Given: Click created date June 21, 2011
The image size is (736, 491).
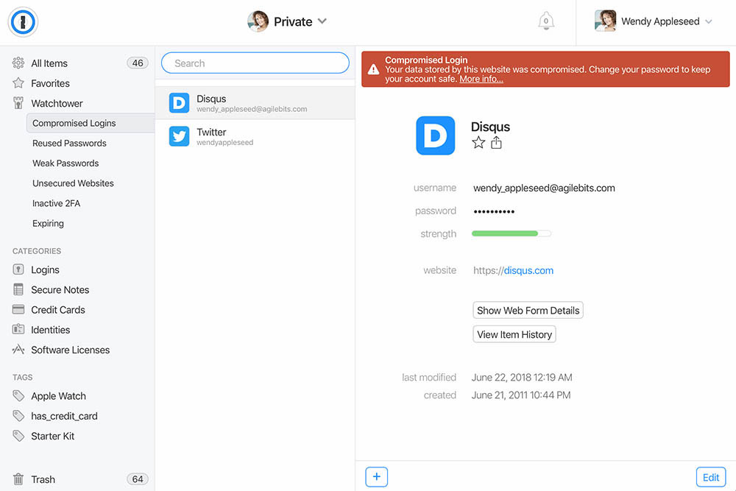Looking at the screenshot, I should click(521, 395).
